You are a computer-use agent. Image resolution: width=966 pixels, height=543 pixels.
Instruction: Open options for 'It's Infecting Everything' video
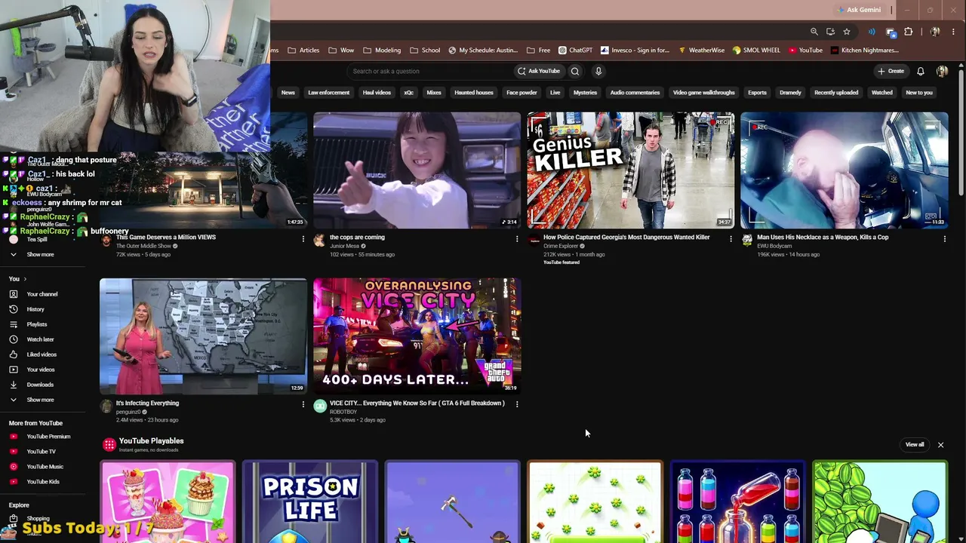click(x=303, y=405)
